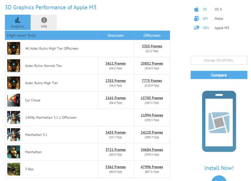Screen dimensions: 251x181
Task: Click the 20852 Frames offscreen result
Action: 152,63
